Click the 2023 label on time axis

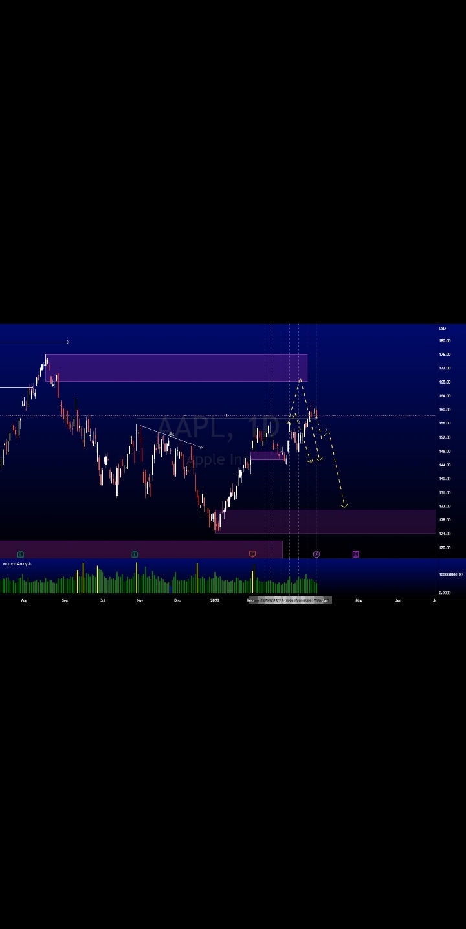215,600
